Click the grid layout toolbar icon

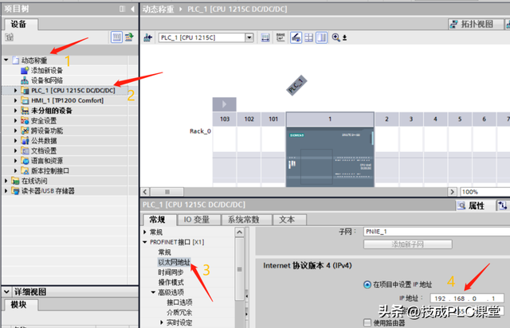click(308, 37)
